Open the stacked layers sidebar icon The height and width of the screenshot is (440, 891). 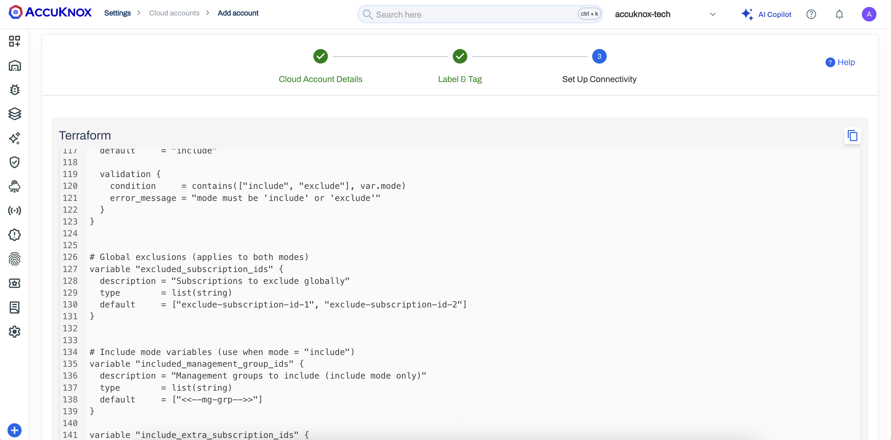tap(15, 114)
